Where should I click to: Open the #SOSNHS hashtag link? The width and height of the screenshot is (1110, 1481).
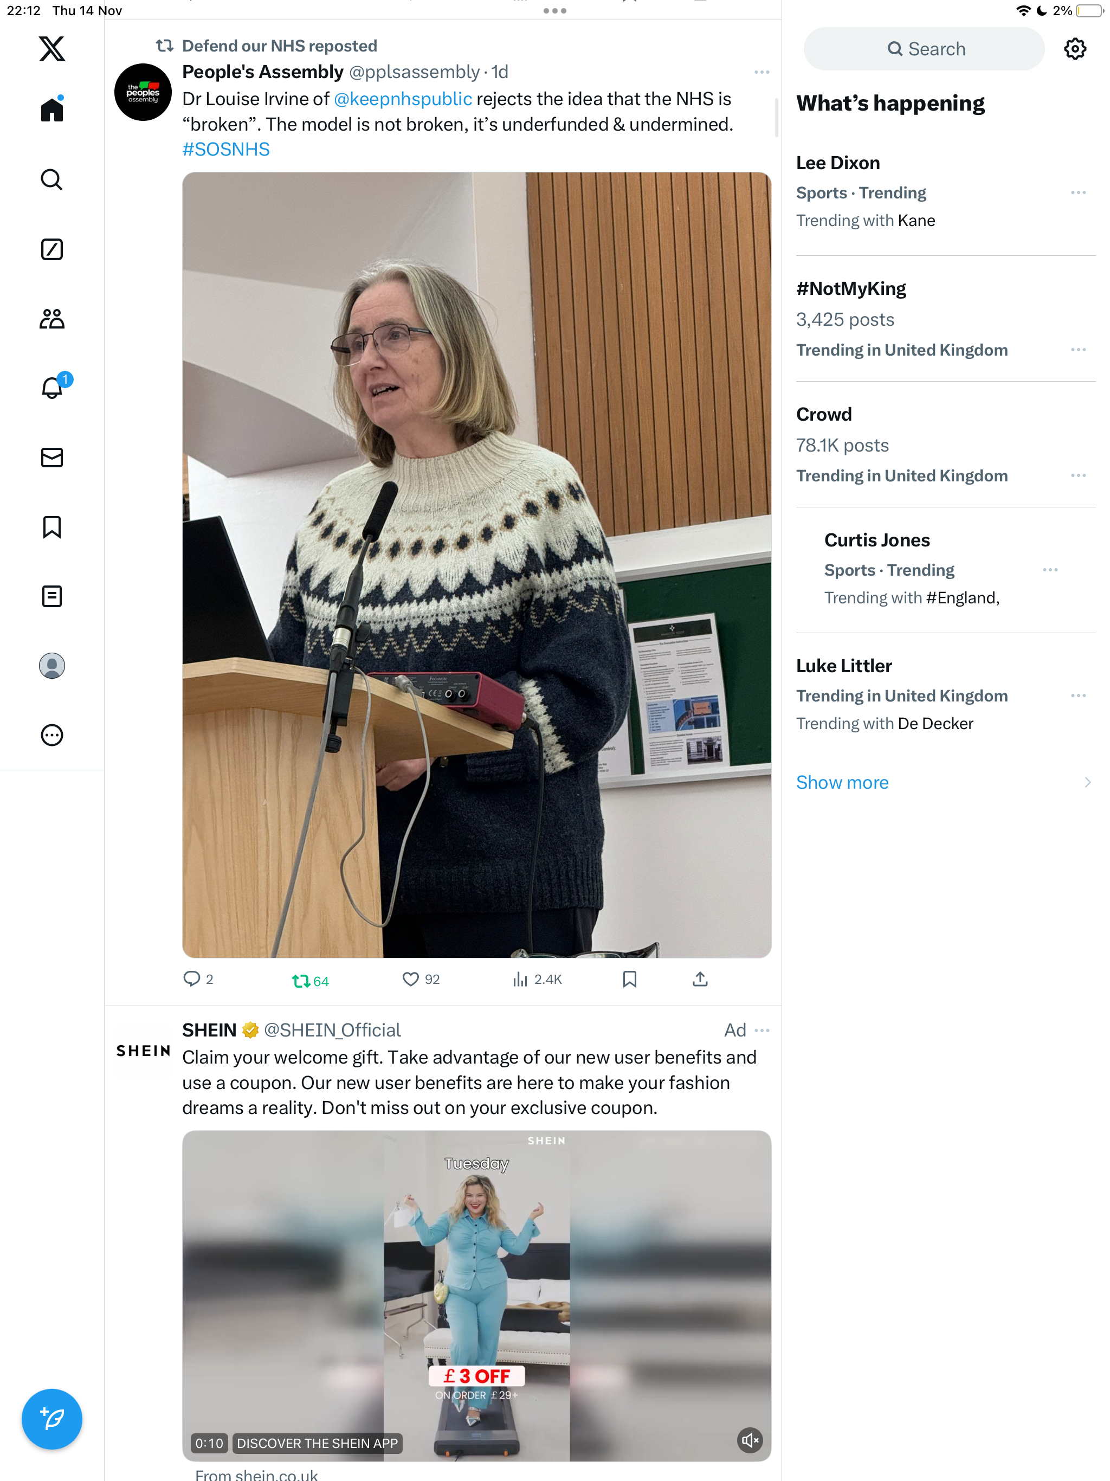click(x=225, y=149)
